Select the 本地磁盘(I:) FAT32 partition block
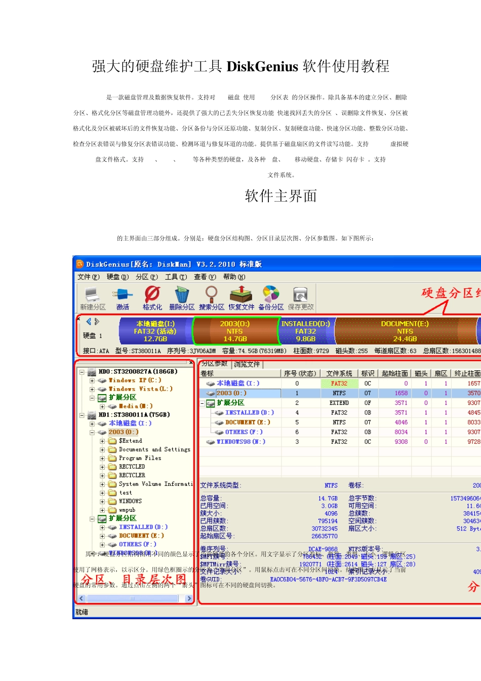The image size is (481, 681). tap(155, 331)
